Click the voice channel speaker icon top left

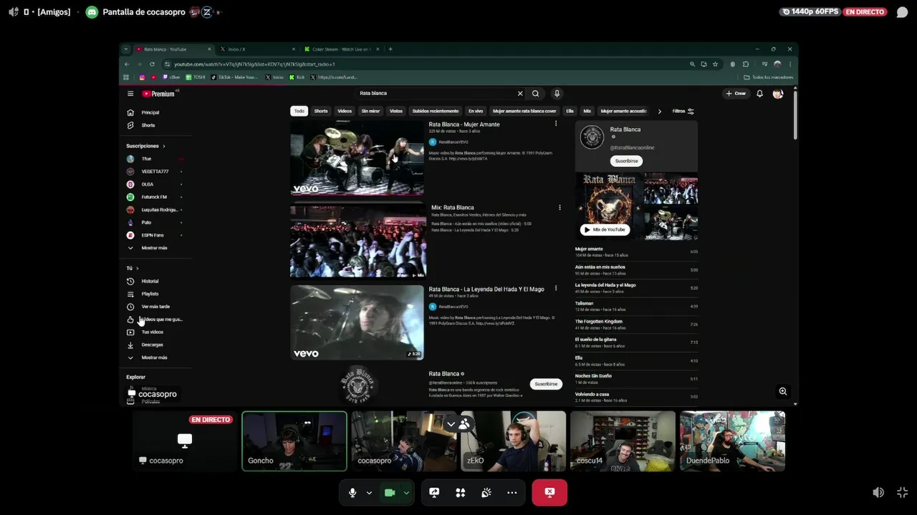pos(13,12)
